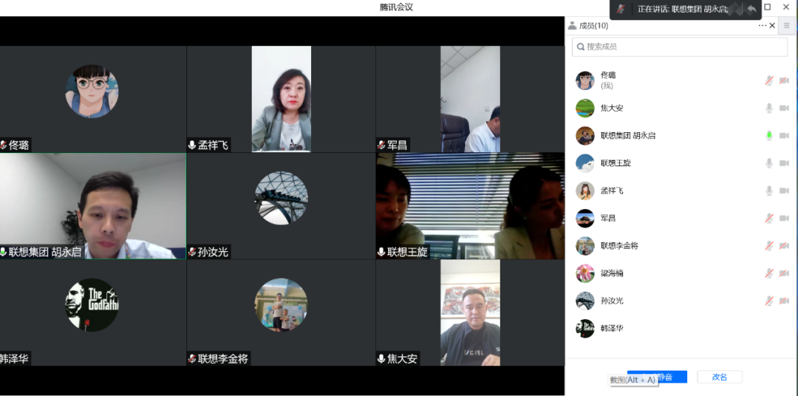Click disabled camera icon in 军昌 row
This screenshot has width=798, height=396.
point(784,218)
